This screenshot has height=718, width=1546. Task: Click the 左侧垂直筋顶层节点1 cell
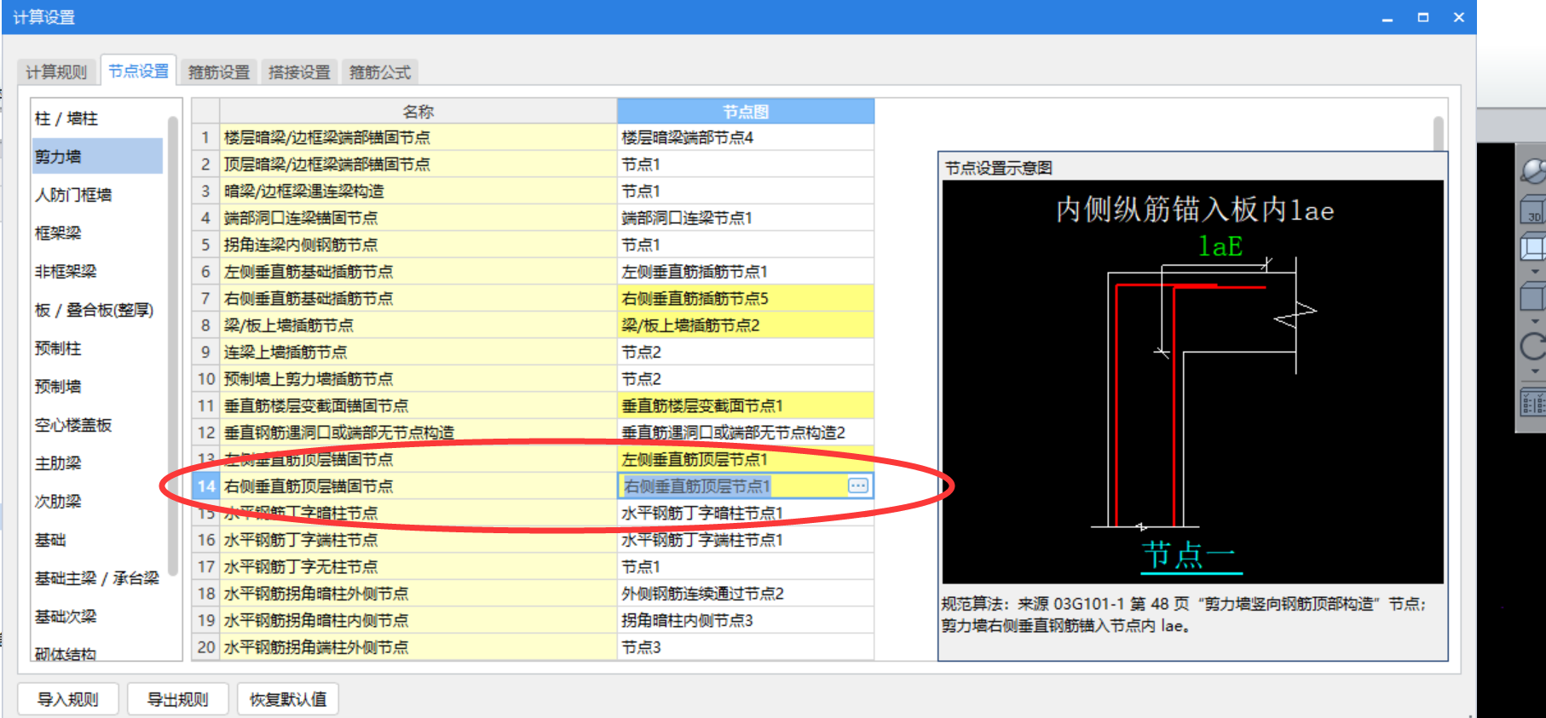coord(746,460)
